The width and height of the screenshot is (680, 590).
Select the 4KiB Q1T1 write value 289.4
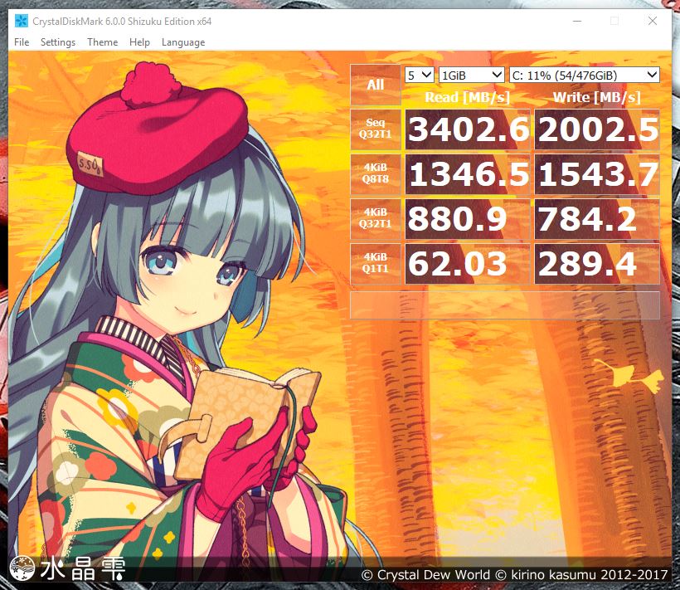(x=597, y=263)
